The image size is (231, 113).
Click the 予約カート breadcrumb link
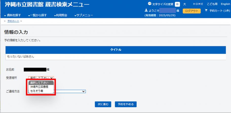click(x=13, y=21)
